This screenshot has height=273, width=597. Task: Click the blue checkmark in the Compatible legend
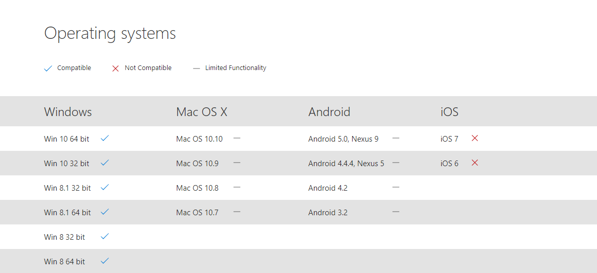coord(48,69)
